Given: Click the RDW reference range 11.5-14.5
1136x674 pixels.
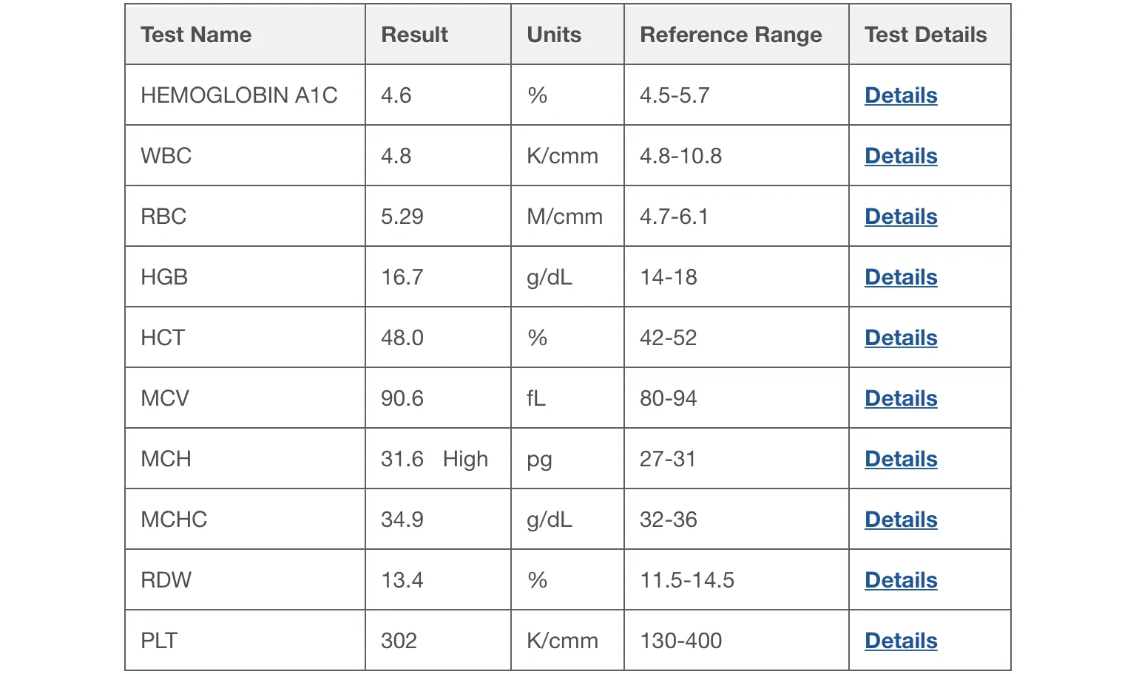Looking at the screenshot, I should [x=687, y=580].
